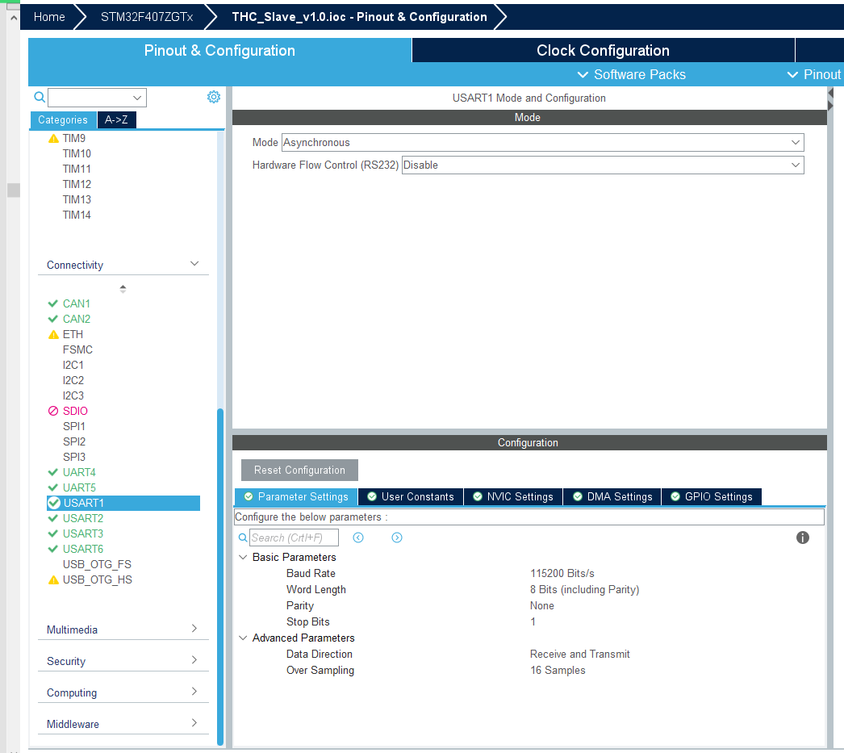Expand the Computing category
This screenshot has width=844, height=753.
(x=194, y=691)
